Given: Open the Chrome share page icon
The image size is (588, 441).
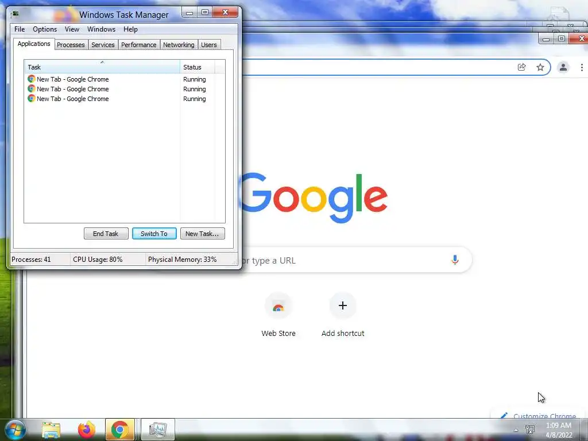Looking at the screenshot, I should click(x=521, y=67).
